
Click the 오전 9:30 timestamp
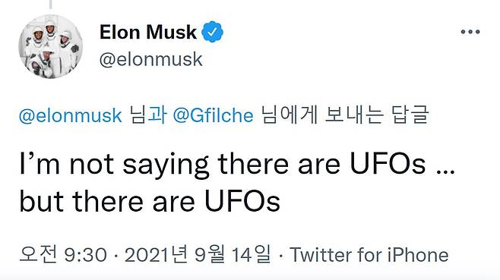pyautogui.click(x=63, y=255)
